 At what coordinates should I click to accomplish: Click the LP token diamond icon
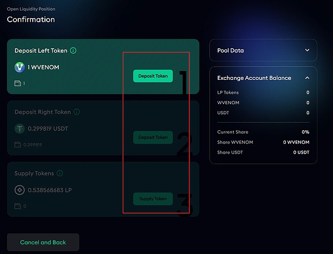point(19,190)
